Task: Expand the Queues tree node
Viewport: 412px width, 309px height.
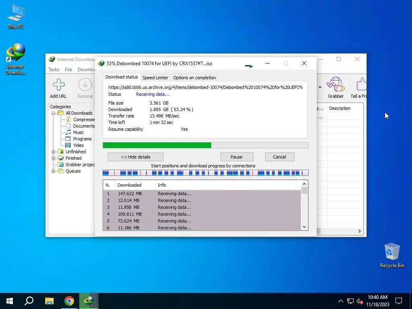Action: click(x=54, y=171)
